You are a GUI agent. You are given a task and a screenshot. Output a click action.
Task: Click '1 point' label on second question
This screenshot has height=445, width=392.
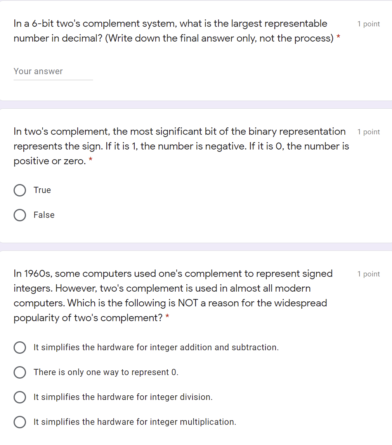[x=368, y=132]
